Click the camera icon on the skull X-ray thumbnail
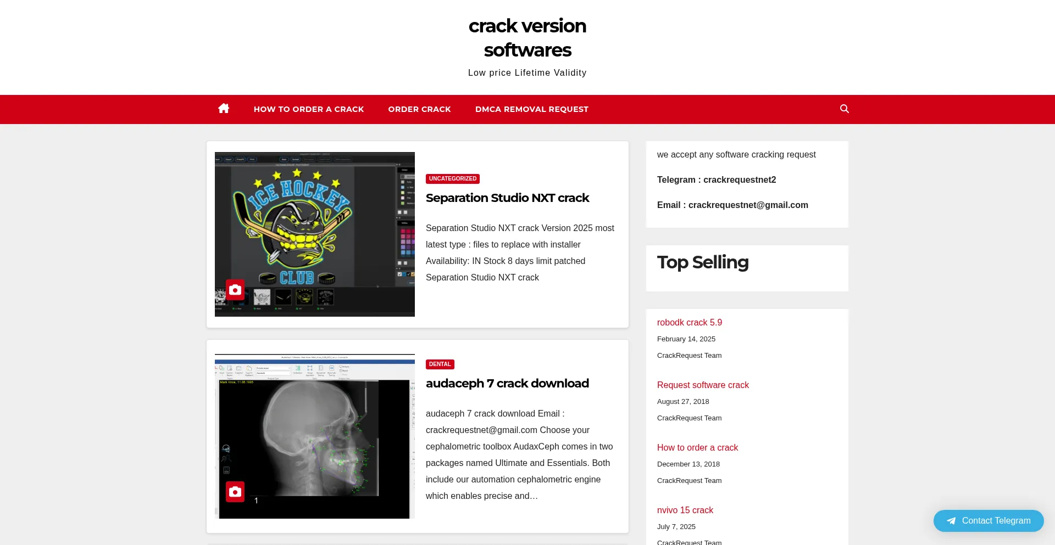Image resolution: width=1055 pixels, height=545 pixels. 235,492
